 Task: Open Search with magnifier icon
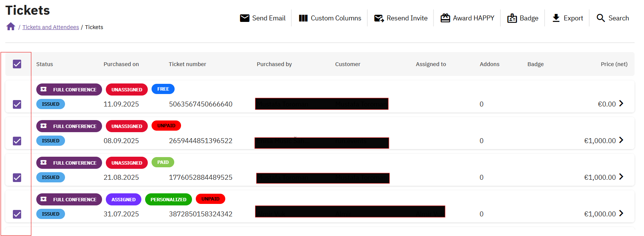[x=601, y=18]
